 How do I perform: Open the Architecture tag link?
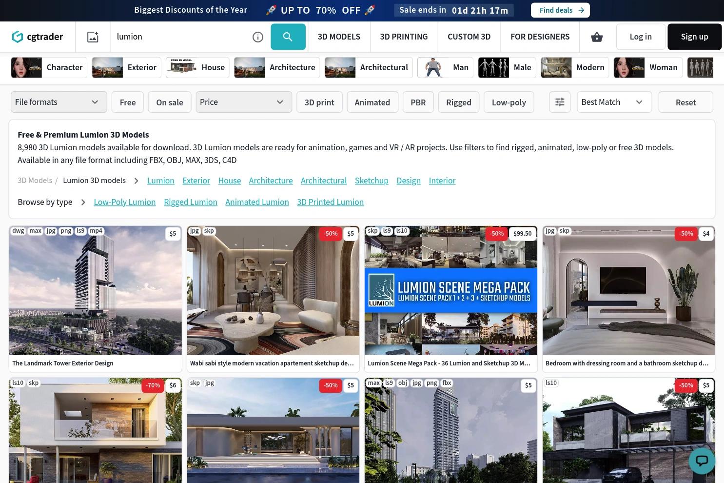(x=271, y=181)
